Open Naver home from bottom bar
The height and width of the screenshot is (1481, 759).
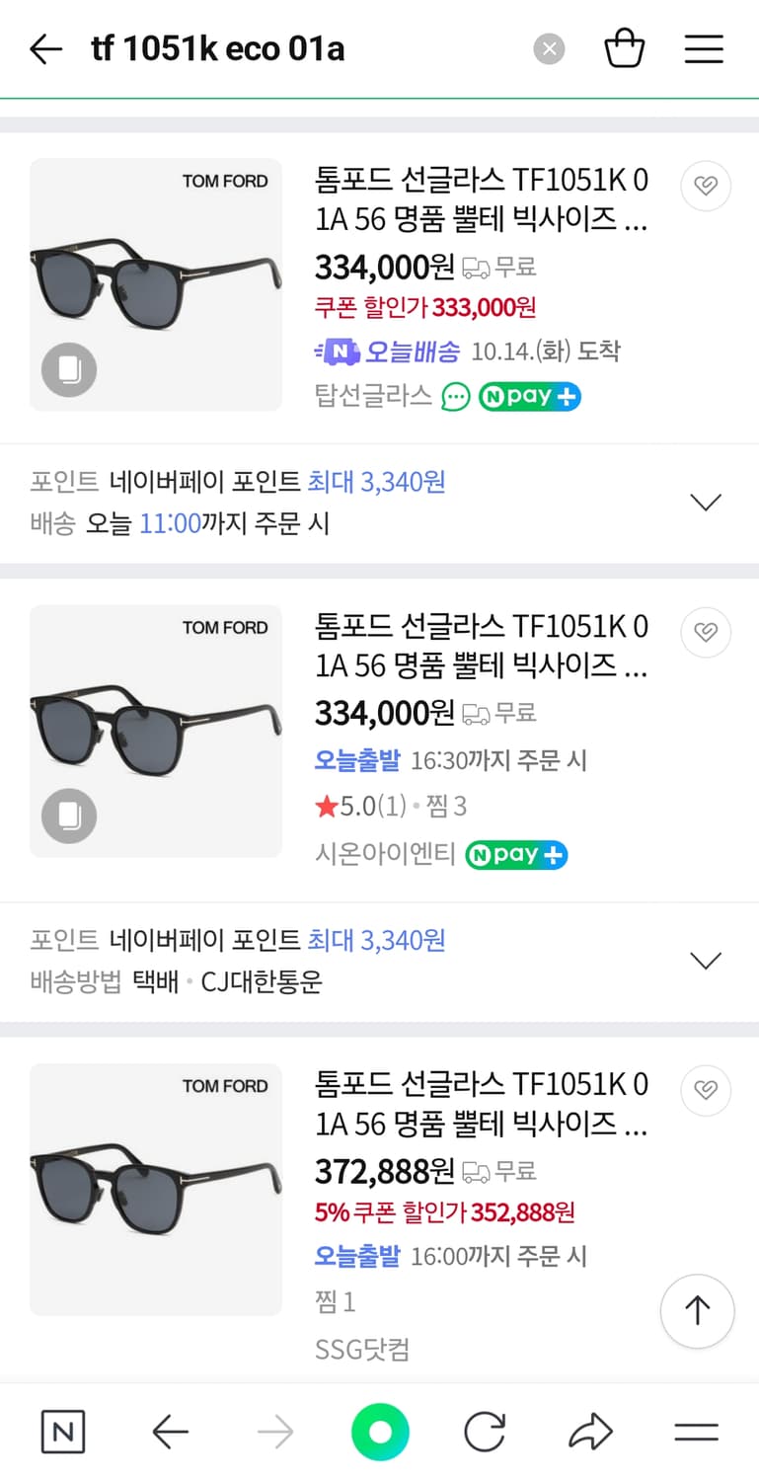point(63,1432)
